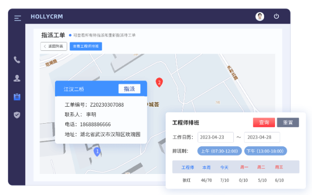Open start date field 2023-04-23
Image resolution: width=312 pixels, height=195 pixels.
(215, 137)
